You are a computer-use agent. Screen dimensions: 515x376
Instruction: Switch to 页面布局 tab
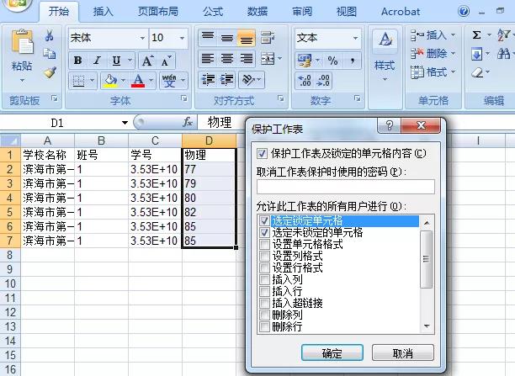click(158, 12)
